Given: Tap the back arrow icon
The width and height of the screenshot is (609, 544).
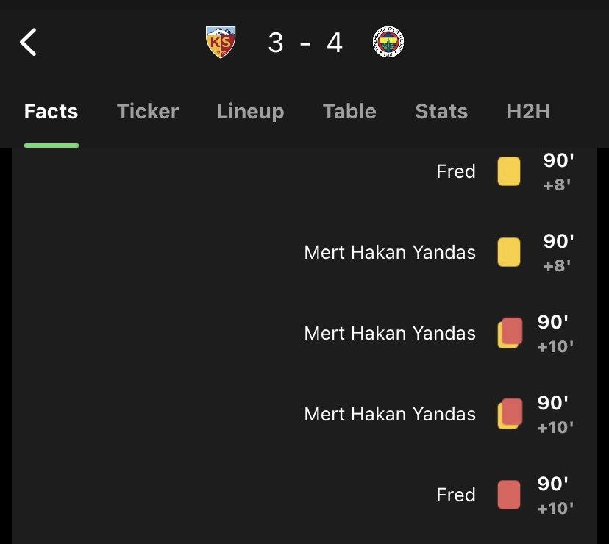Looking at the screenshot, I should 28,43.
